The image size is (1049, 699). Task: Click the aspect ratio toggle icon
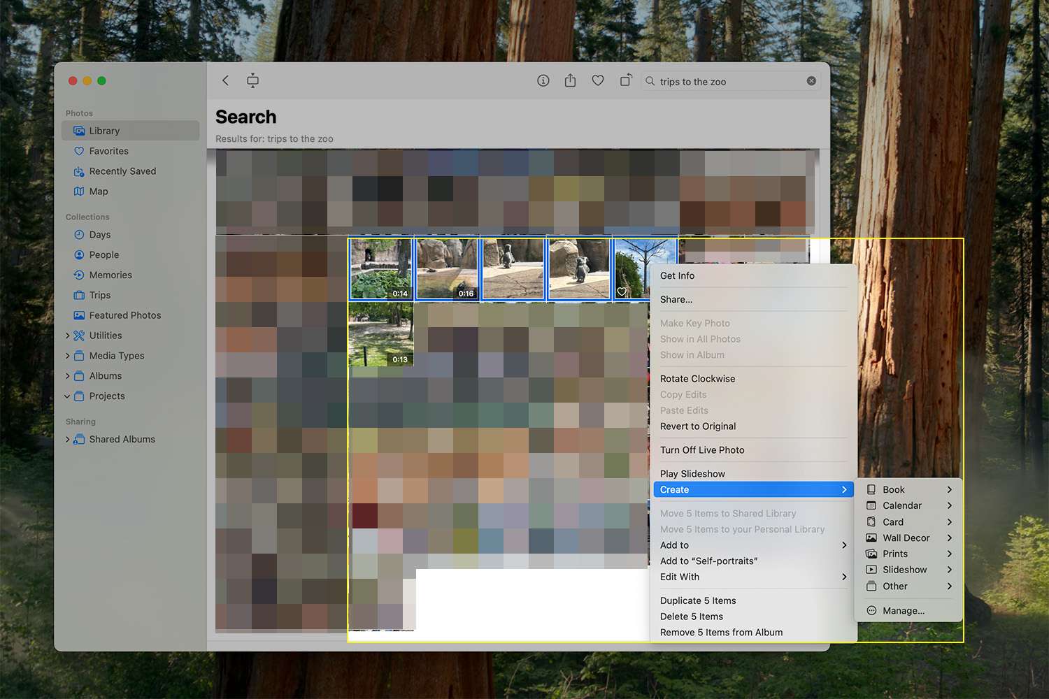[252, 81]
